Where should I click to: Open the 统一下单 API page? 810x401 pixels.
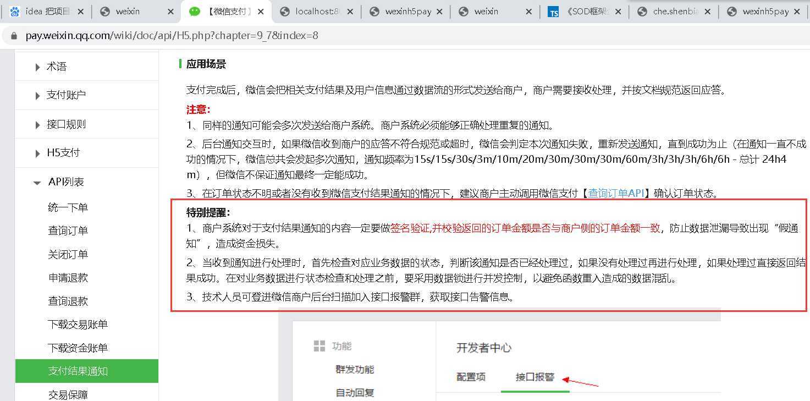[68, 207]
